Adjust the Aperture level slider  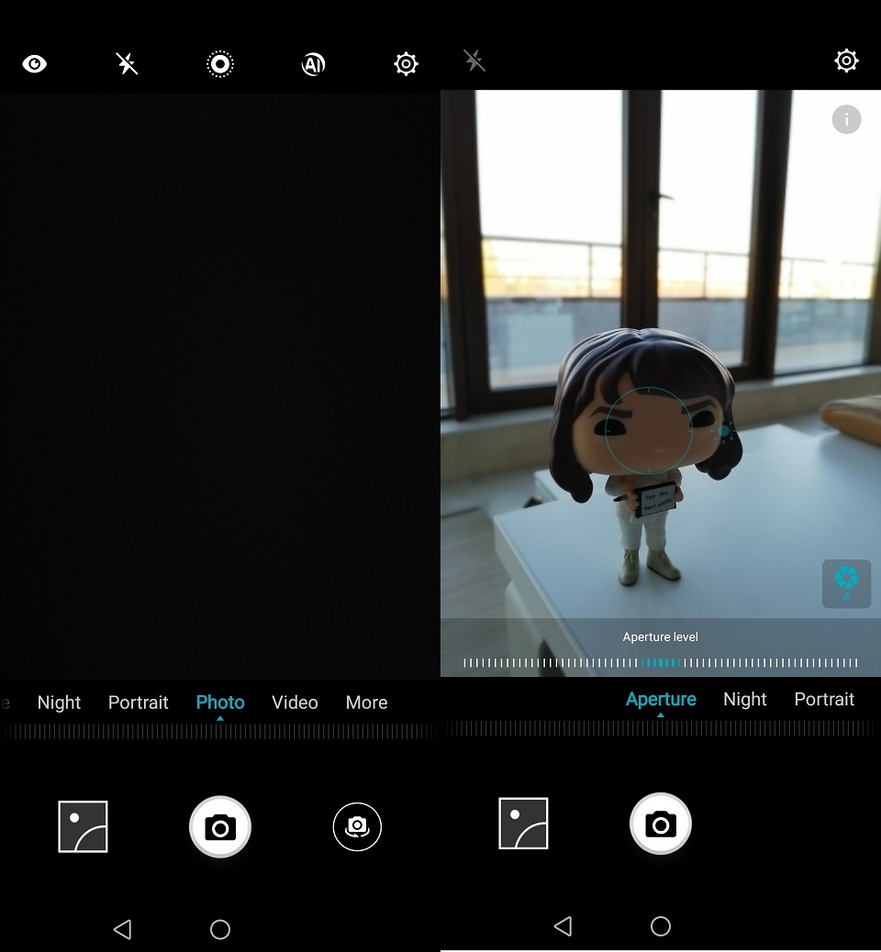[x=661, y=662]
